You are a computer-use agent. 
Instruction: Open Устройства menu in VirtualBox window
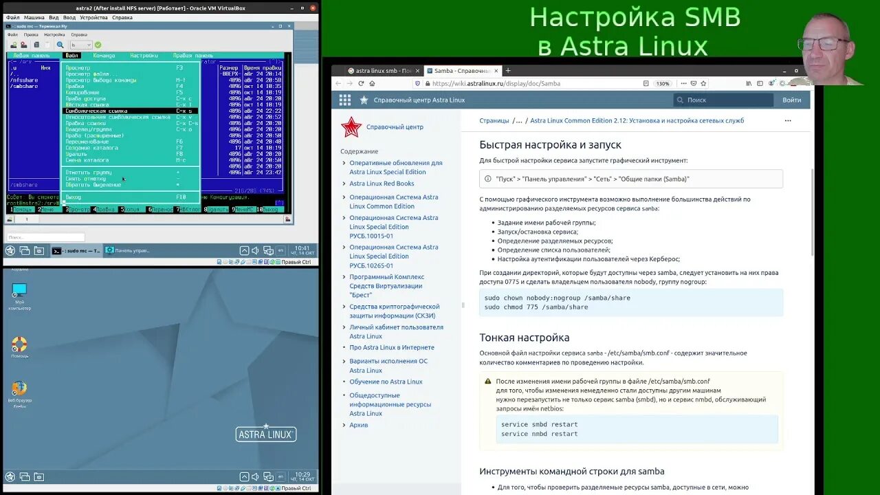93,17
